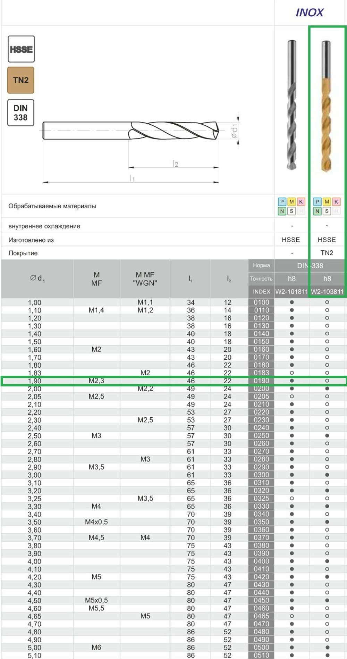Click the 'внутреннее охлаждение' row label
This screenshot has width=347, height=659.
point(44,226)
